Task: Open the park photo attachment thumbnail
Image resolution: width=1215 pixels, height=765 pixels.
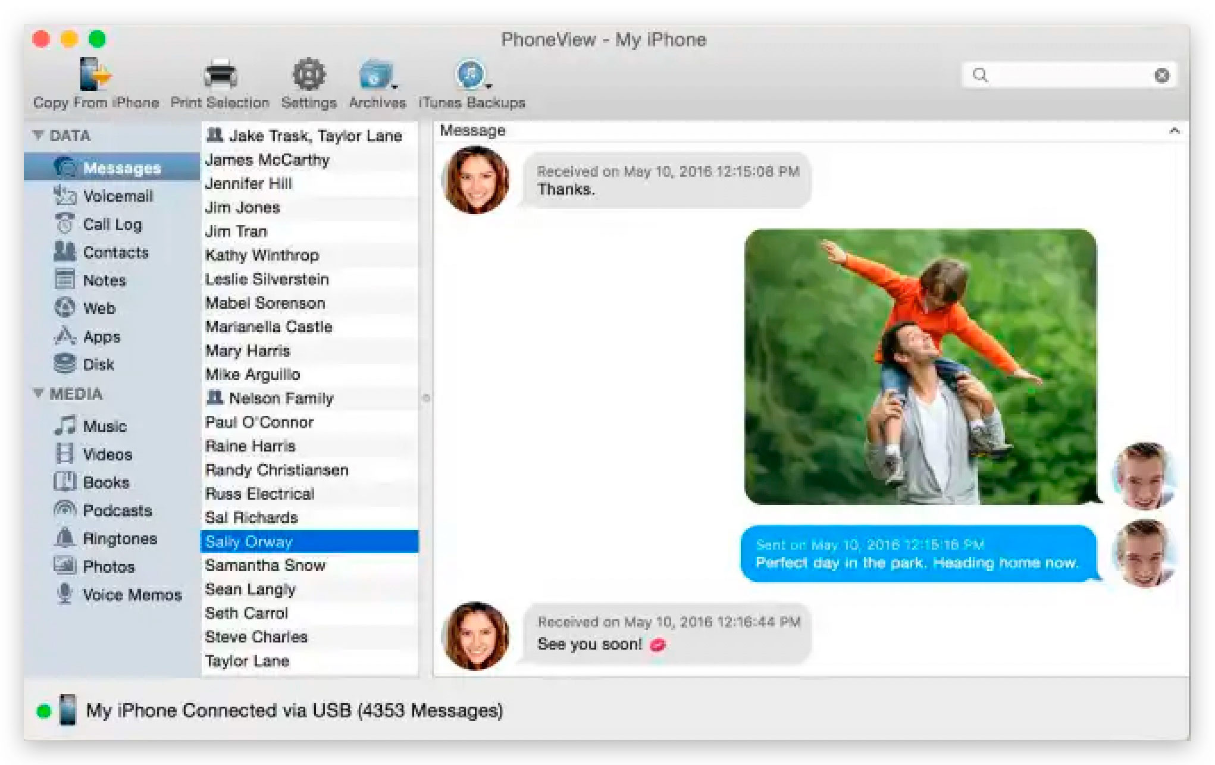Action: 920,366
